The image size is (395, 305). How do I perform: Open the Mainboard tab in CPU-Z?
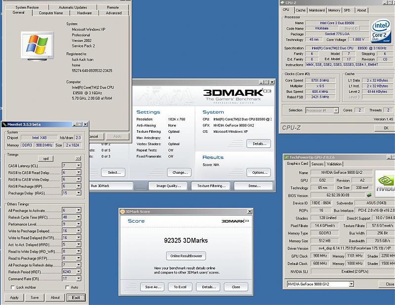click(x=316, y=10)
